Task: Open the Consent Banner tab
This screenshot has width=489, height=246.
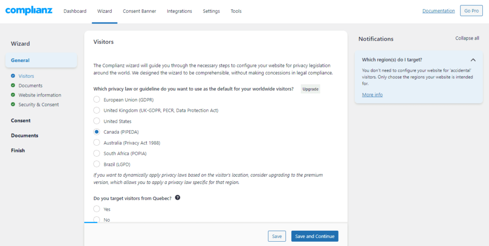Action: click(139, 11)
